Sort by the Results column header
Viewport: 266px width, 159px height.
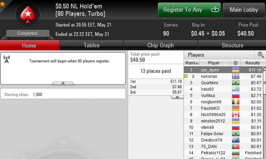[x=252, y=63]
